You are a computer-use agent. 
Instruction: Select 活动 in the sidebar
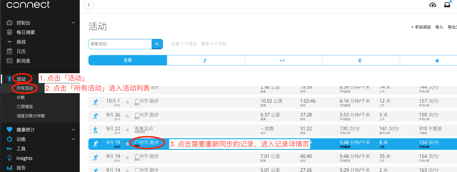(21, 79)
